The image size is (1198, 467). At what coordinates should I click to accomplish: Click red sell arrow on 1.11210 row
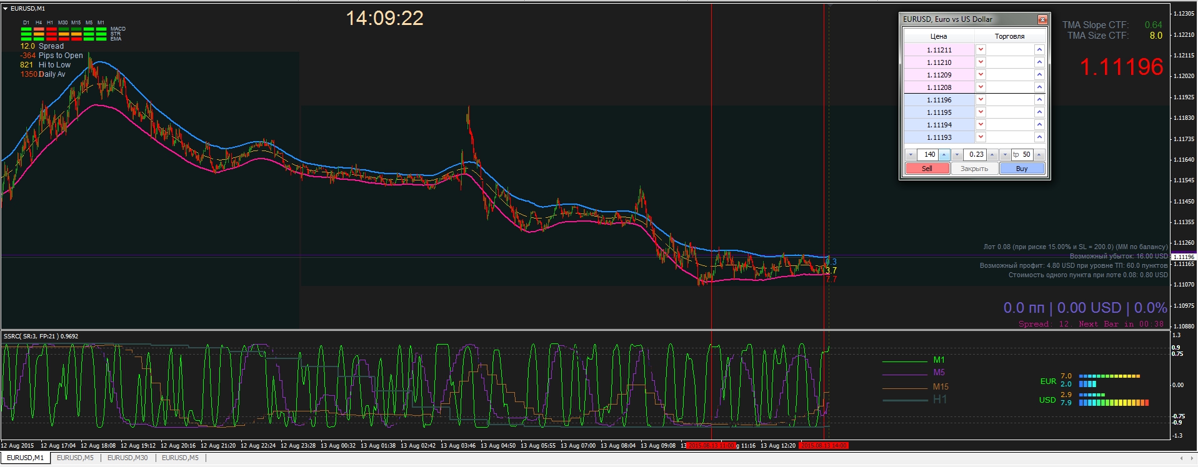coord(981,62)
